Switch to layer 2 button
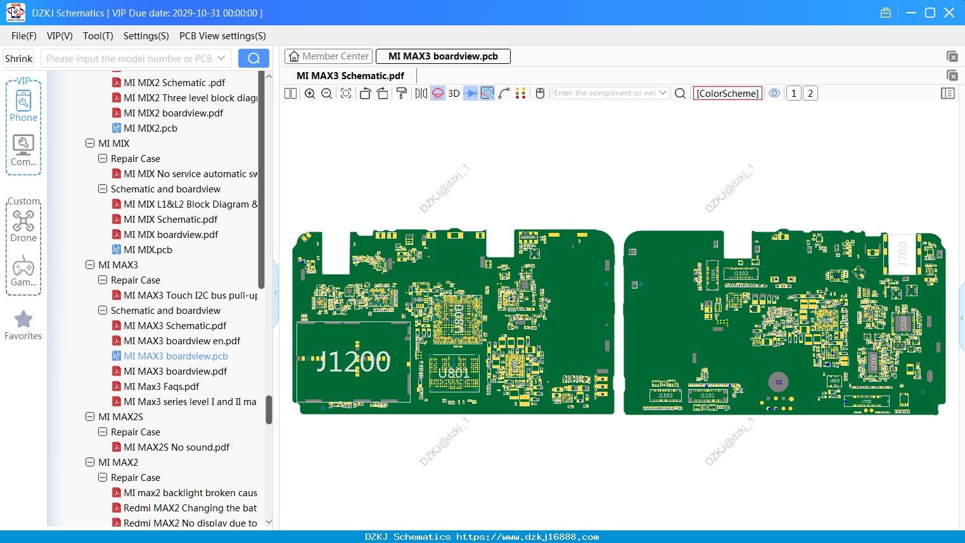Screen dimensions: 965x543 click(x=810, y=93)
